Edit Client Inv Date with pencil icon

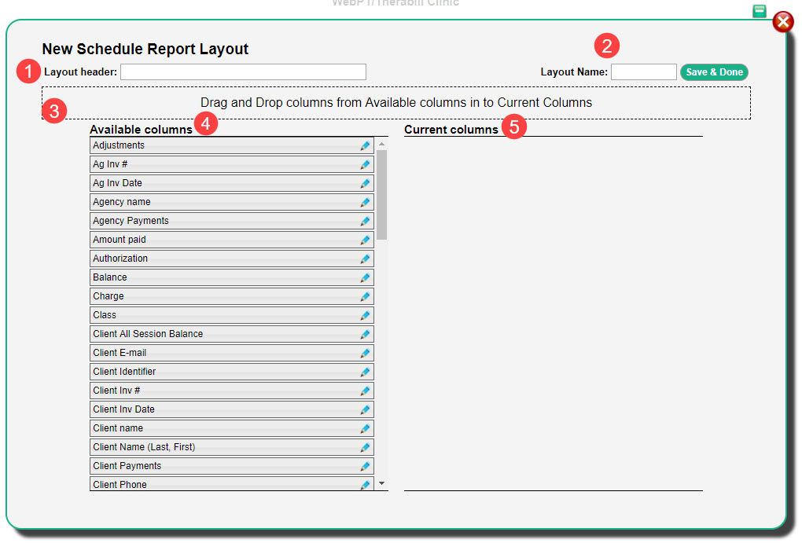tap(365, 410)
